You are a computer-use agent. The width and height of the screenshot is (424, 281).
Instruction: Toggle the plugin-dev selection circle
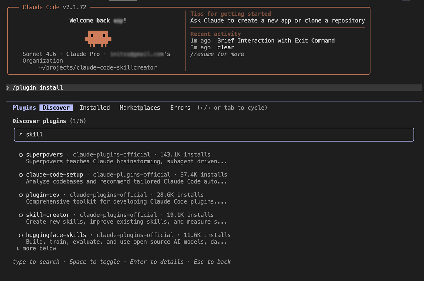(21, 195)
